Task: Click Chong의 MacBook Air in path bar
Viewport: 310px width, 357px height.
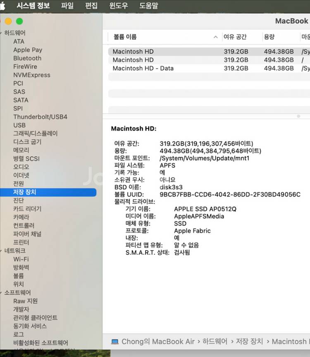Action: [x=158, y=342]
